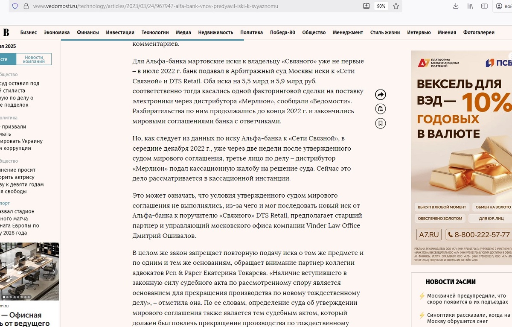This screenshot has height=327, width=512.
Task: Bookmark this page with the star icon
Action: [396, 6]
